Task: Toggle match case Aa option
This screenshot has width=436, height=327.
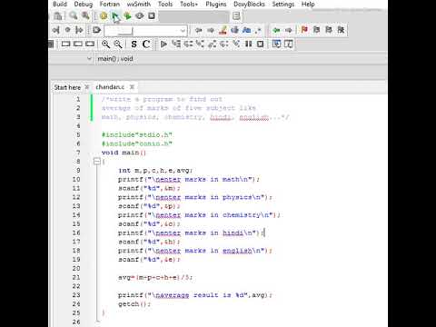Action: [247, 30]
